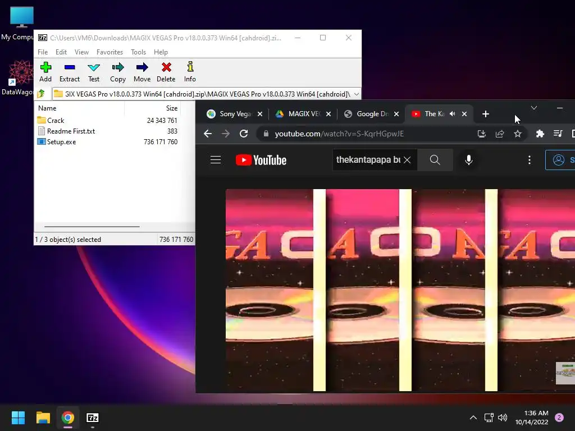Open the Help menu in 7-Zip
Viewport: 575px width, 431px height.
coord(161,52)
